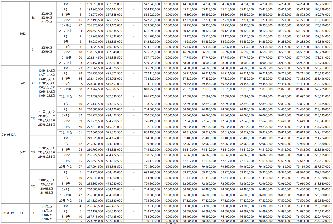
Task: Select the value 486,830,500
Action: (x=114, y=211)
